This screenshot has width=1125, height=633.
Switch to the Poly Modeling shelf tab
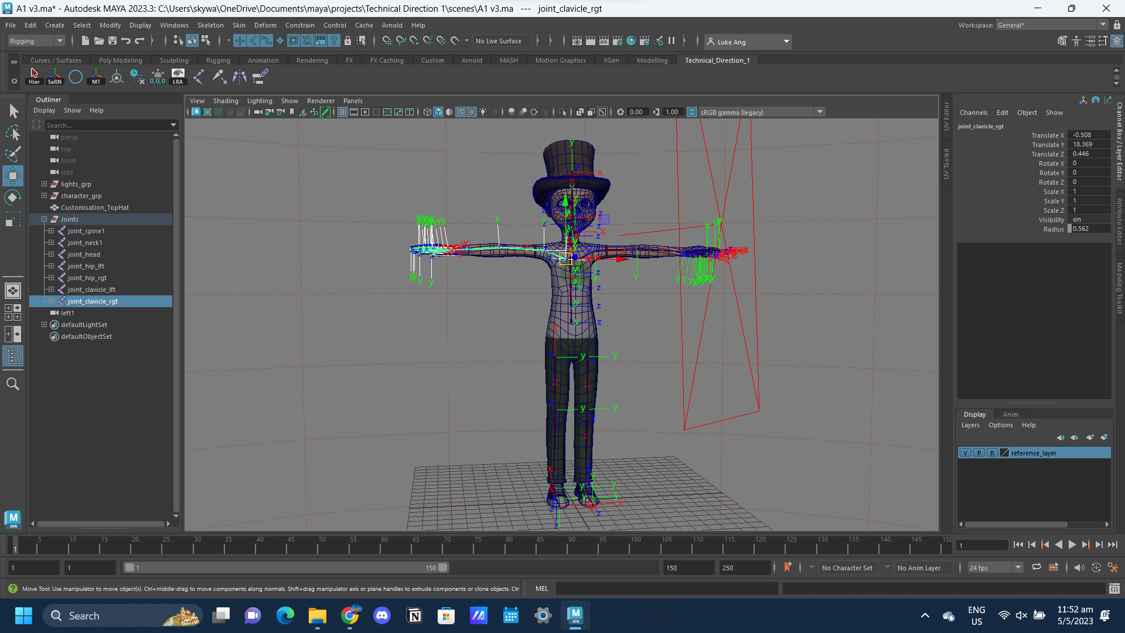(120, 60)
